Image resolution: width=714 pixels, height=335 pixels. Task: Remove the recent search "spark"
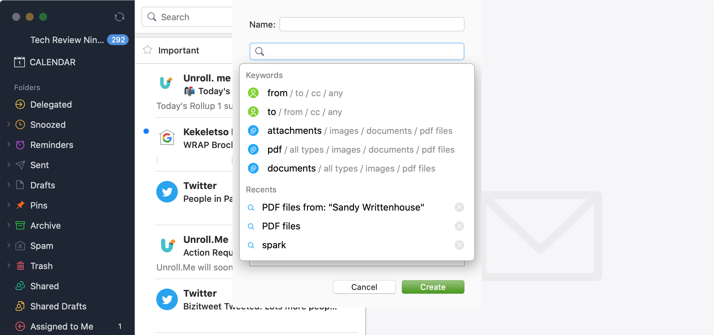459,245
